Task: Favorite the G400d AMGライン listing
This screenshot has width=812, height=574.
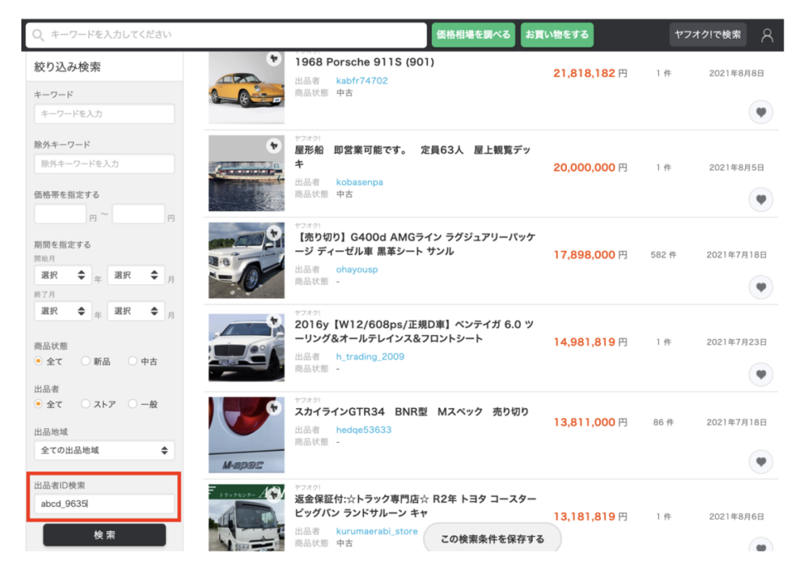Action: pyautogui.click(x=760, y=287)
